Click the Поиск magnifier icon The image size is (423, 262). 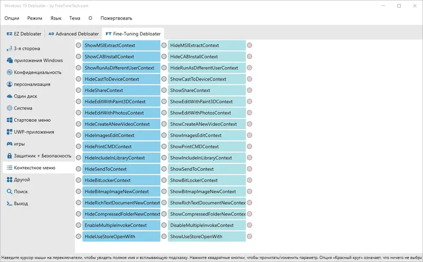coord(10,191)
